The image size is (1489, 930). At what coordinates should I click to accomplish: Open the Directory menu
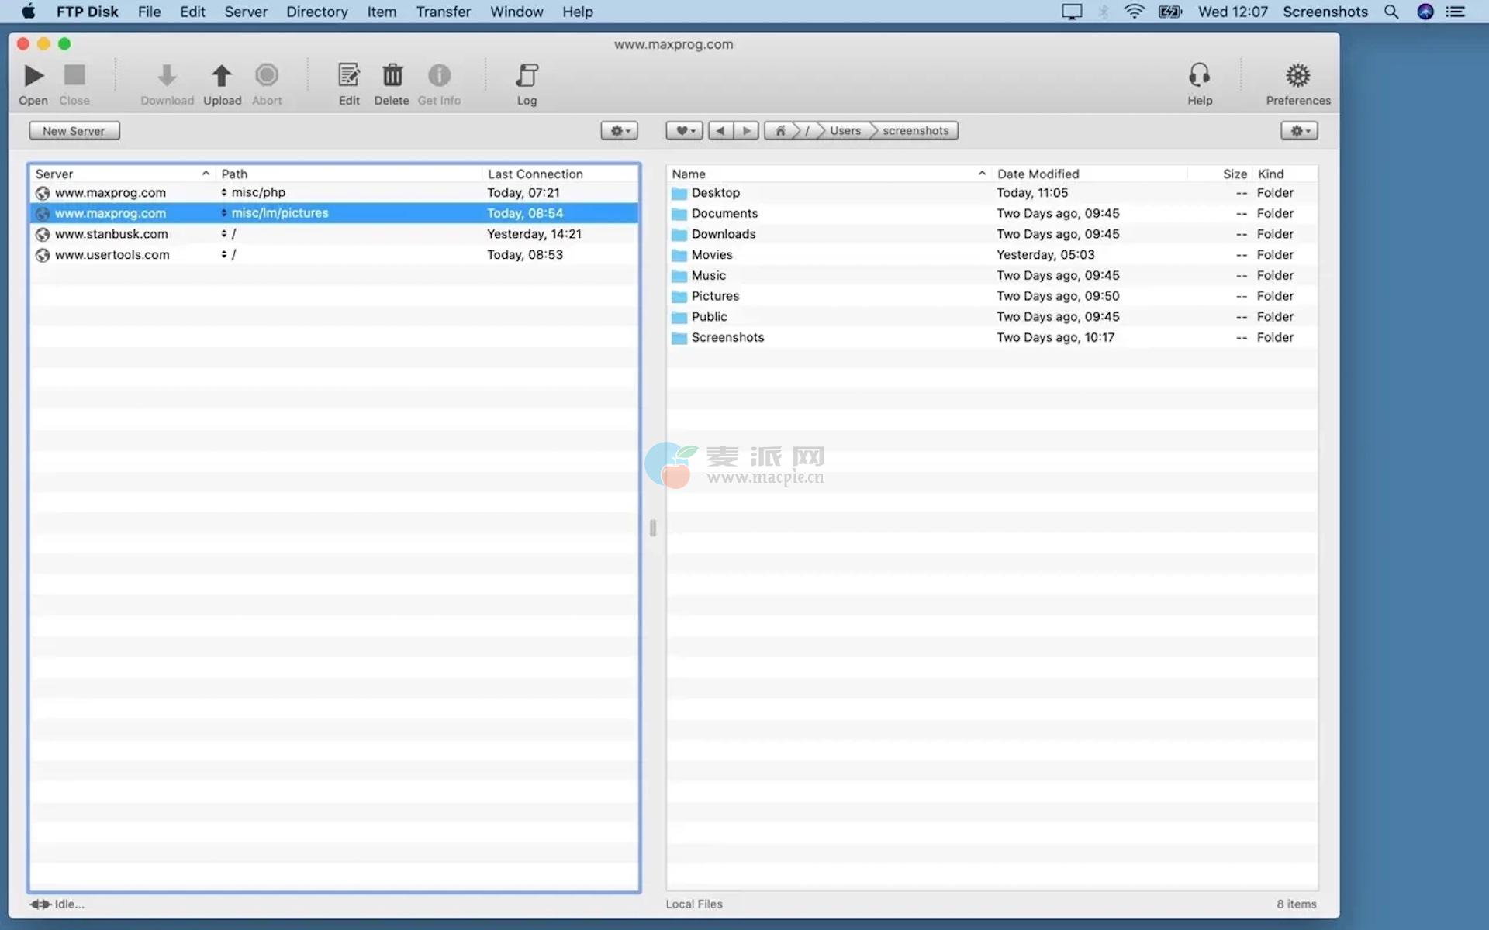(x=316, y=12)
